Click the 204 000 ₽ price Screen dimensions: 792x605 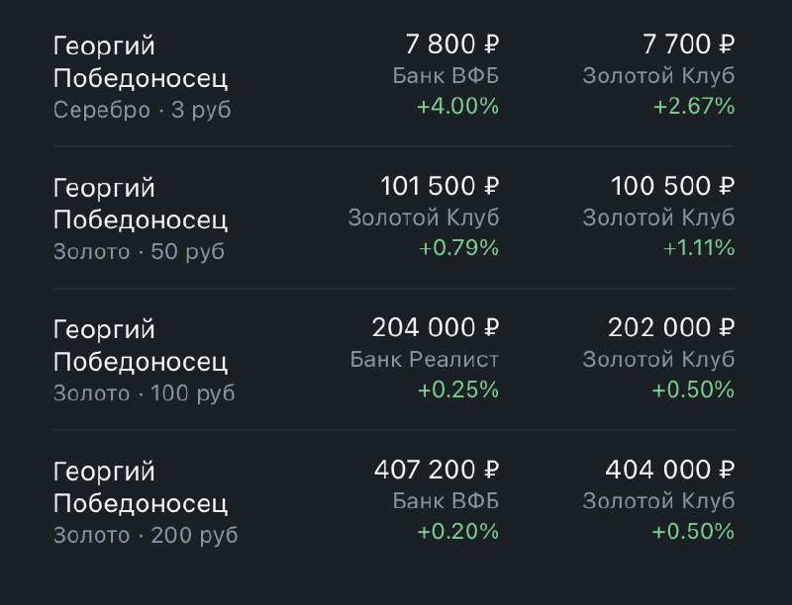point(436,327)
